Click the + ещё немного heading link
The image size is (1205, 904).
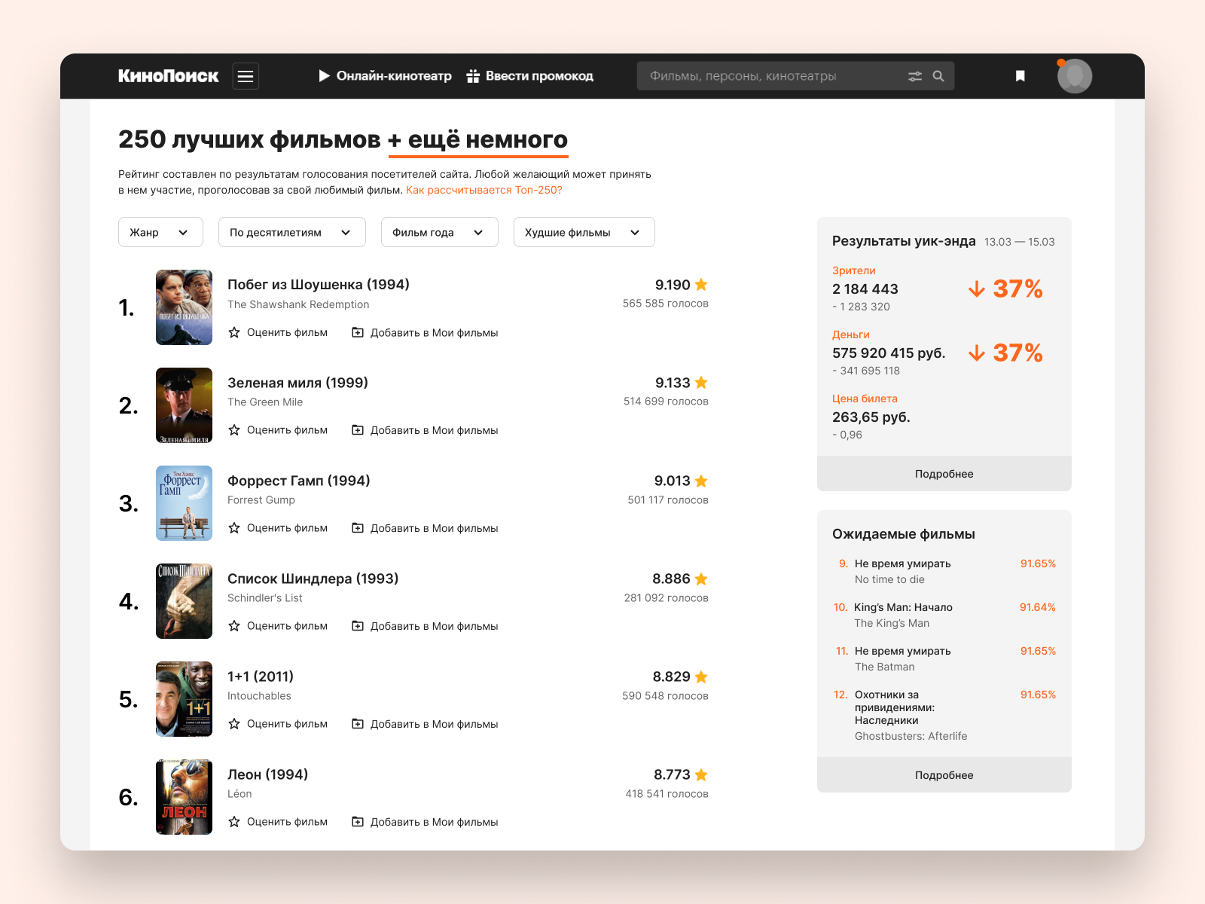[x=478, y=140]
